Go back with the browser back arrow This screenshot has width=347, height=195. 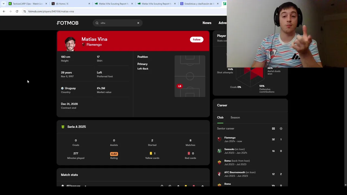click(x=4, y=11)
